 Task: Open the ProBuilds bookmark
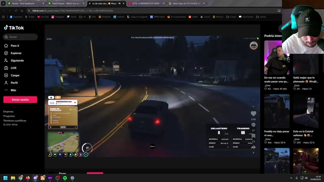tap(105, 17)
